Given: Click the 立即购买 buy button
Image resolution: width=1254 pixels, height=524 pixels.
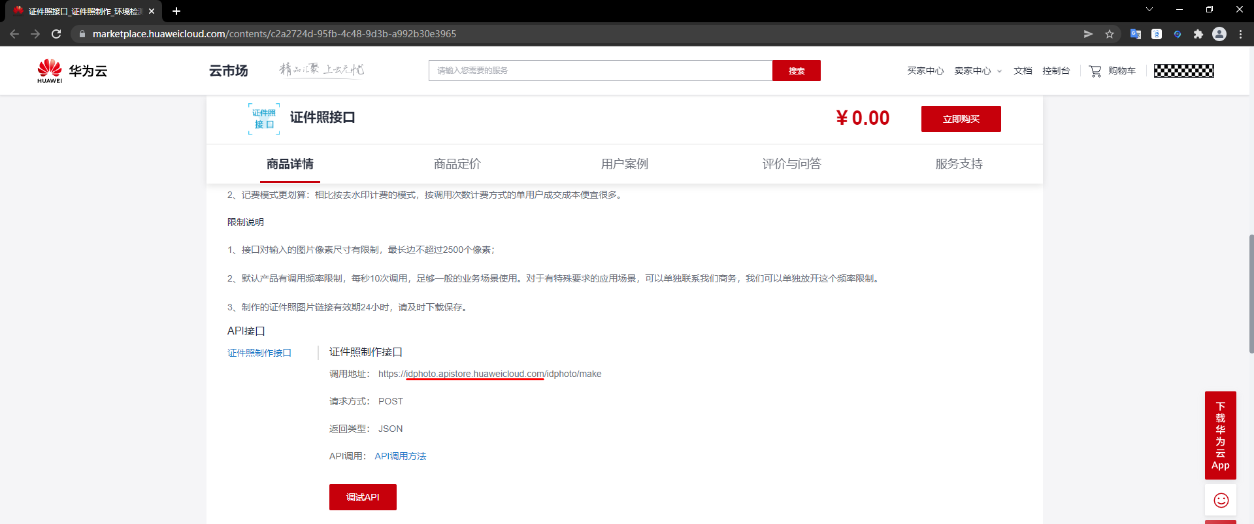Looking at the screenshot, I should (961, 119).
